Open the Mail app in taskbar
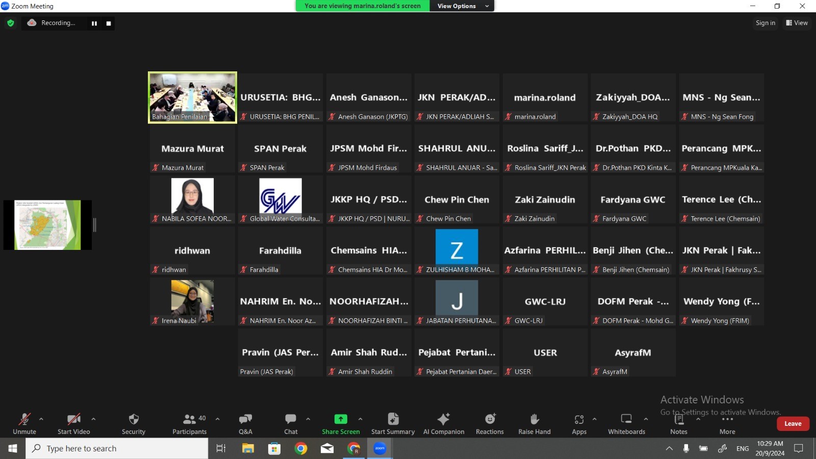 click(327, 448)
